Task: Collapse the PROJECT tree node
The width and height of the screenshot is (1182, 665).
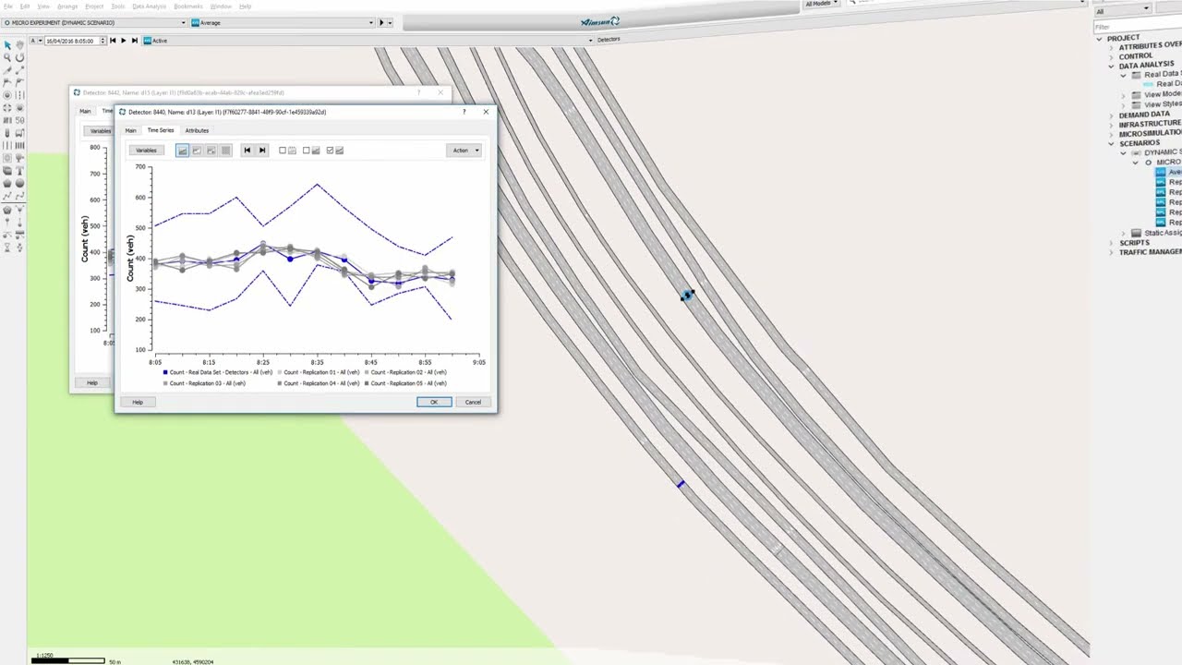Action: coord(1100,38)
